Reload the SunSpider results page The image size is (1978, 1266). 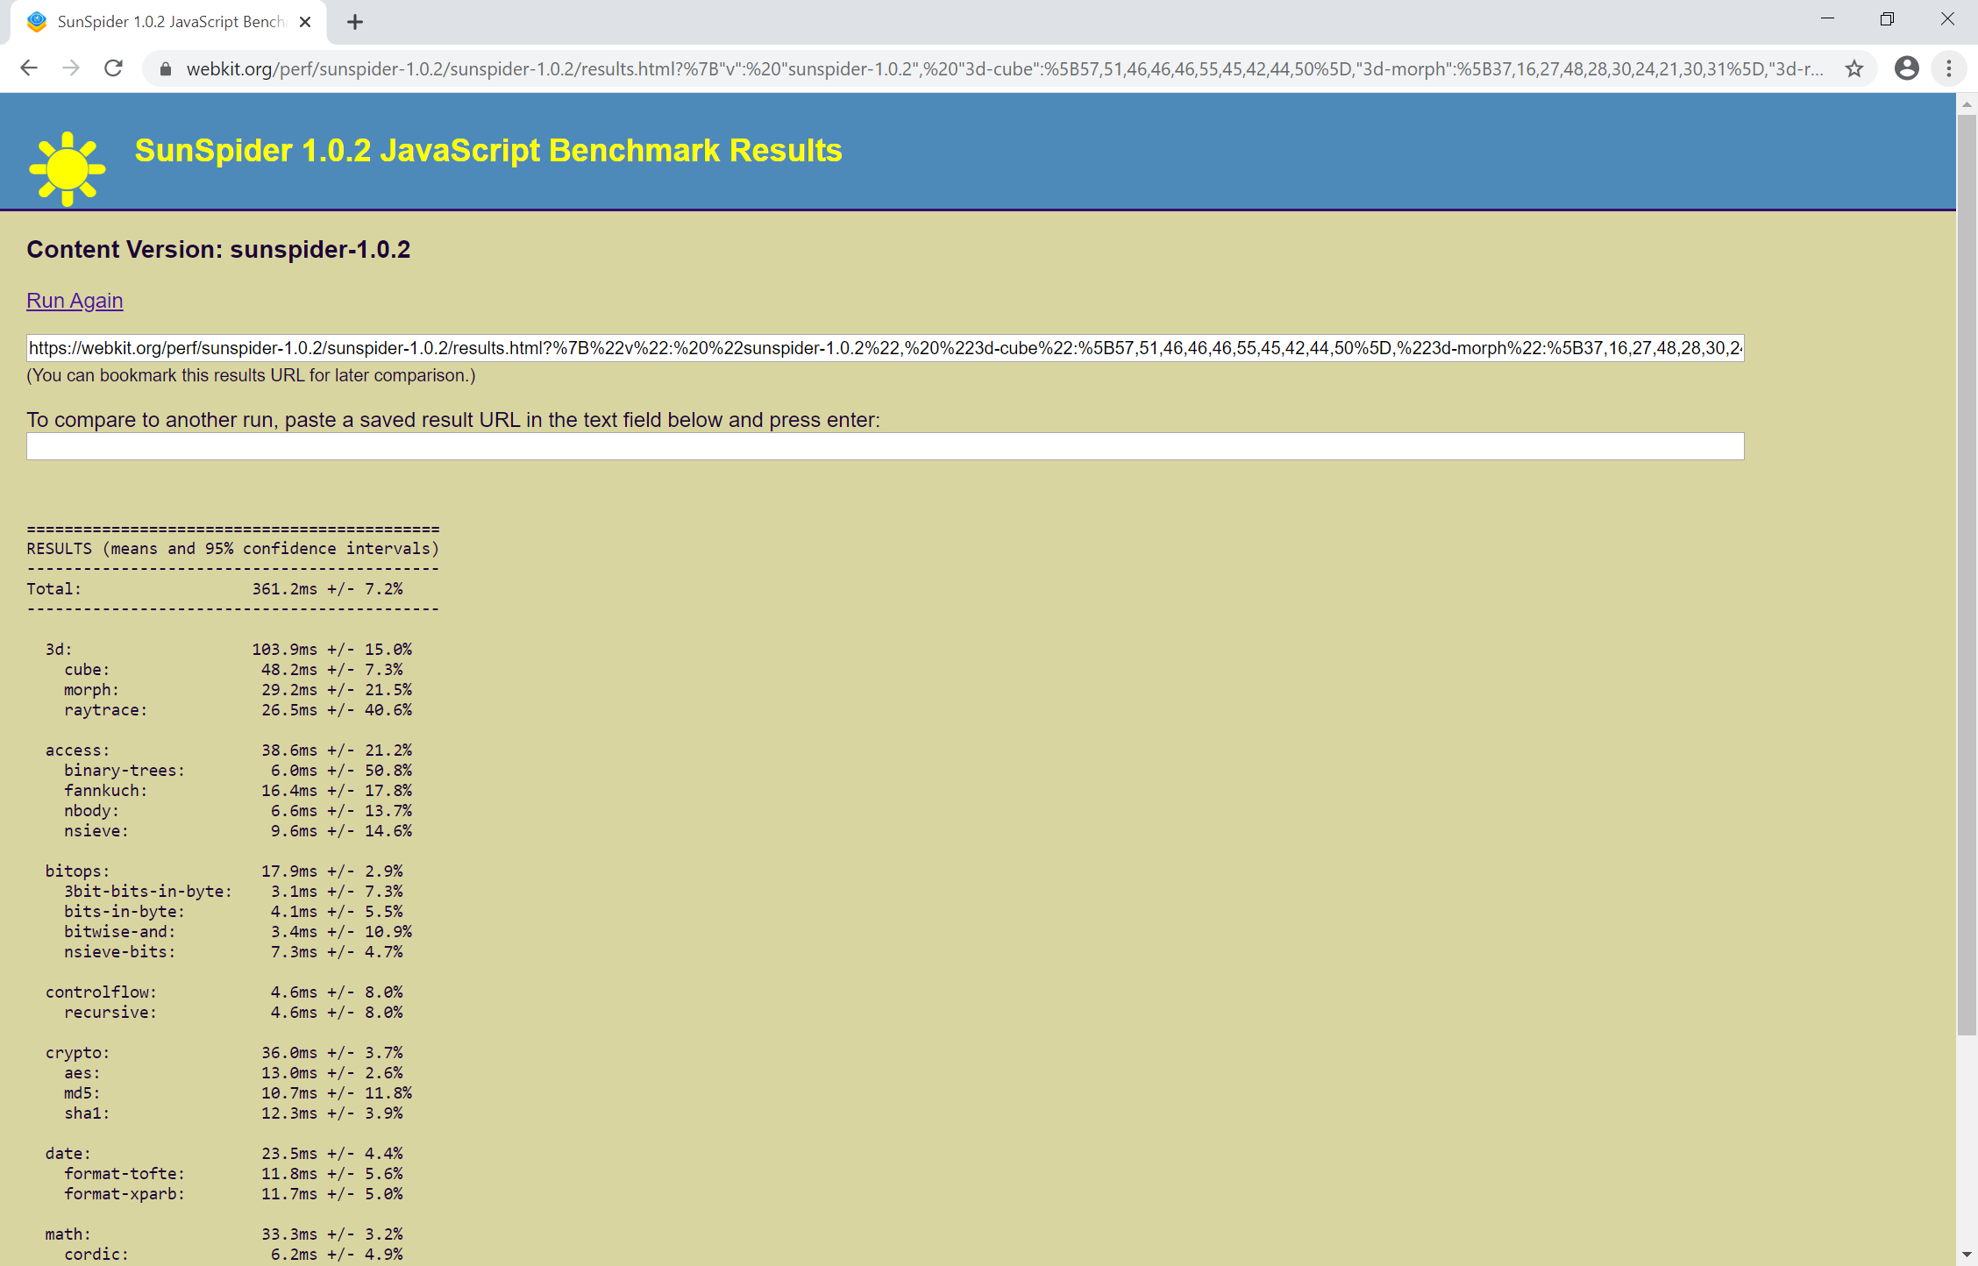tap(113, 68)
